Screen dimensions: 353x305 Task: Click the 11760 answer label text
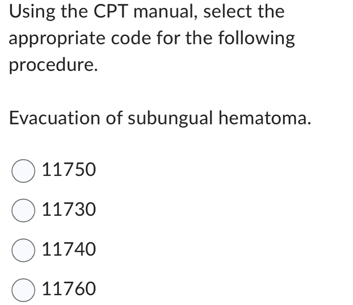[68, 289]
